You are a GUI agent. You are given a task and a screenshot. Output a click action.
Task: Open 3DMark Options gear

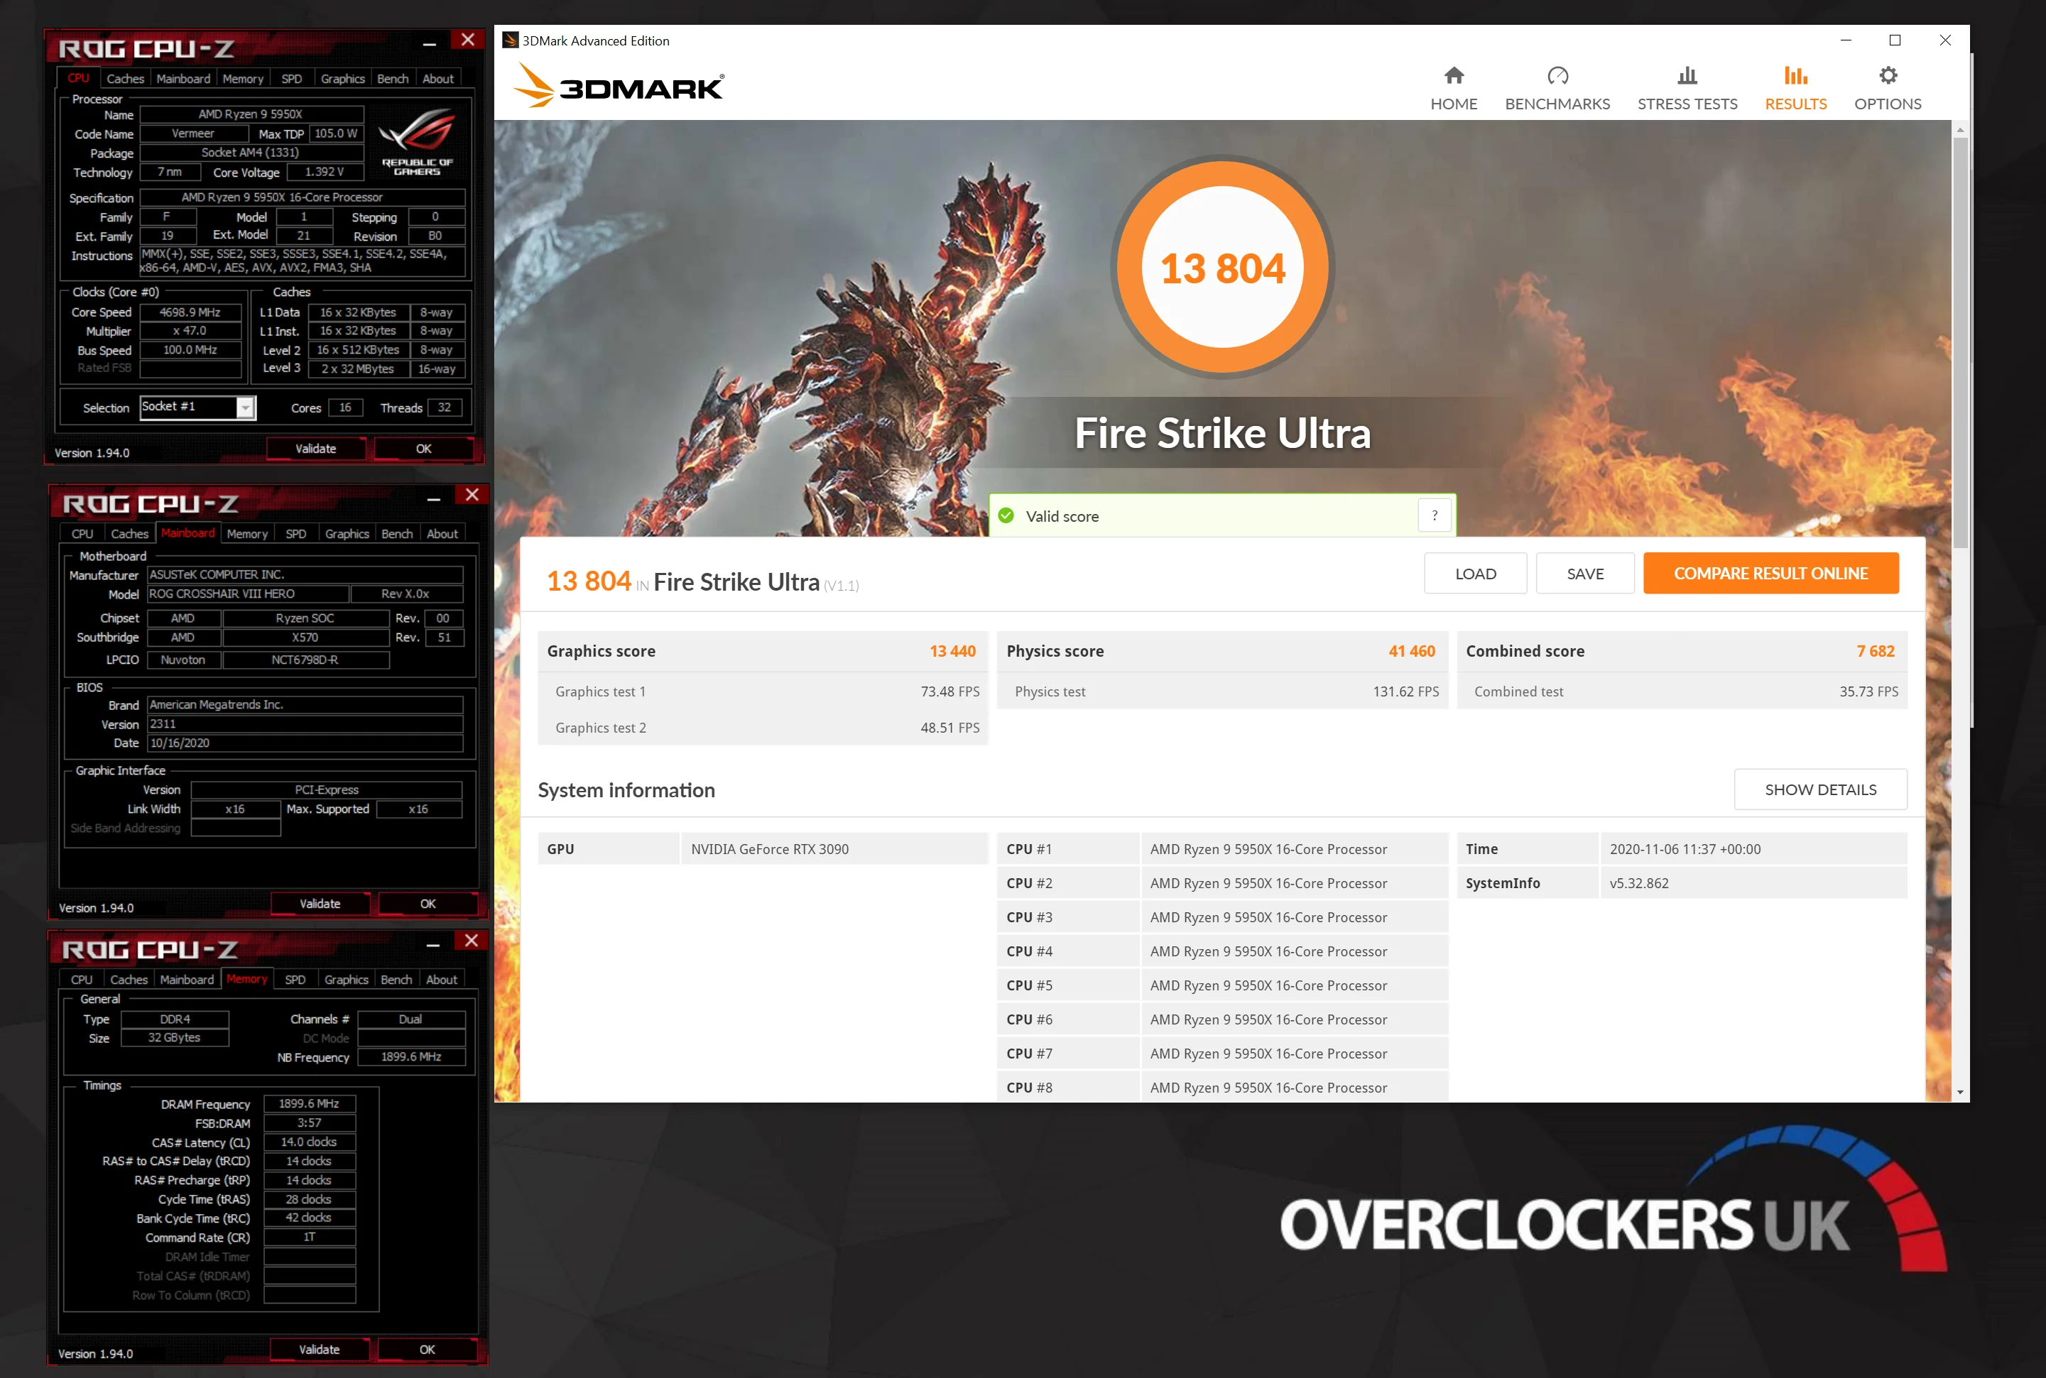tap(1888, 88)
